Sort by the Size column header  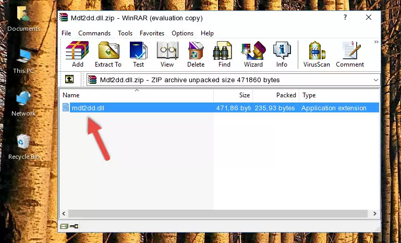233,95
